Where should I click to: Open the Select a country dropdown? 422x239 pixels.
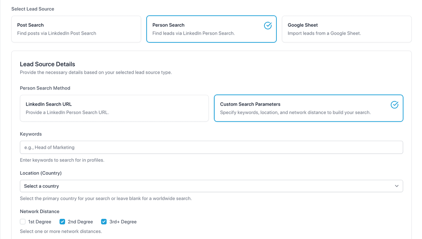211,186
